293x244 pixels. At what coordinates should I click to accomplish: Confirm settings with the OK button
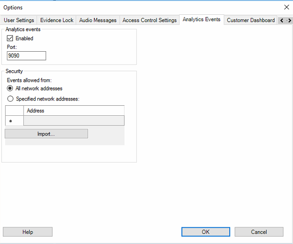pos(205,232)
